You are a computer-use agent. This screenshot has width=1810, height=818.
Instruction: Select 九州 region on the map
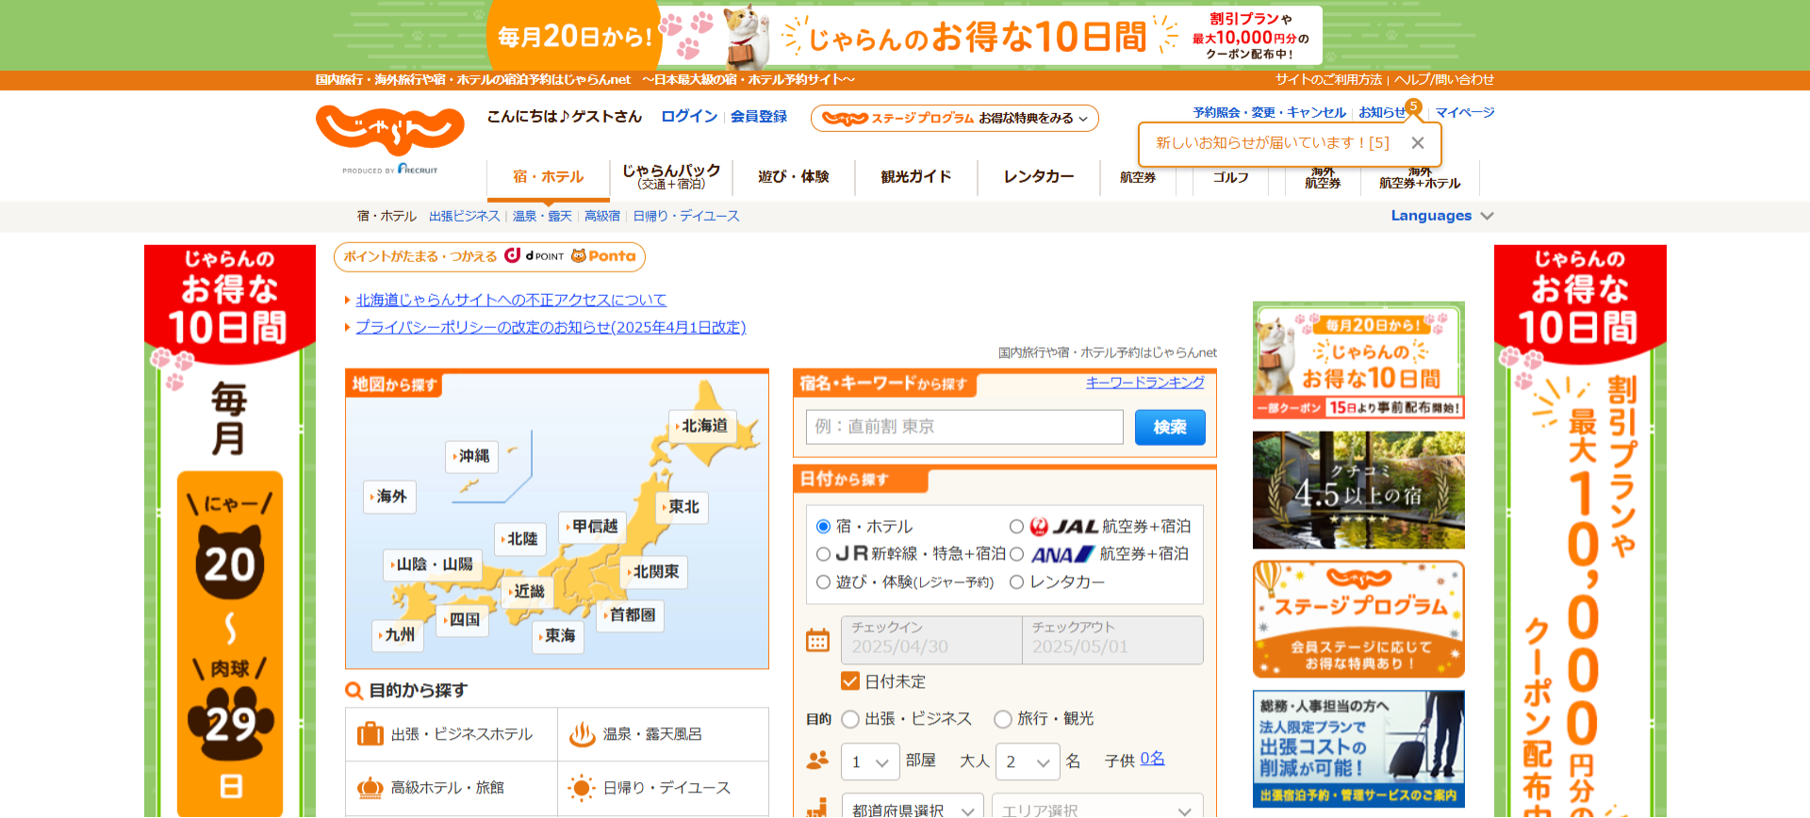[398, 635]
